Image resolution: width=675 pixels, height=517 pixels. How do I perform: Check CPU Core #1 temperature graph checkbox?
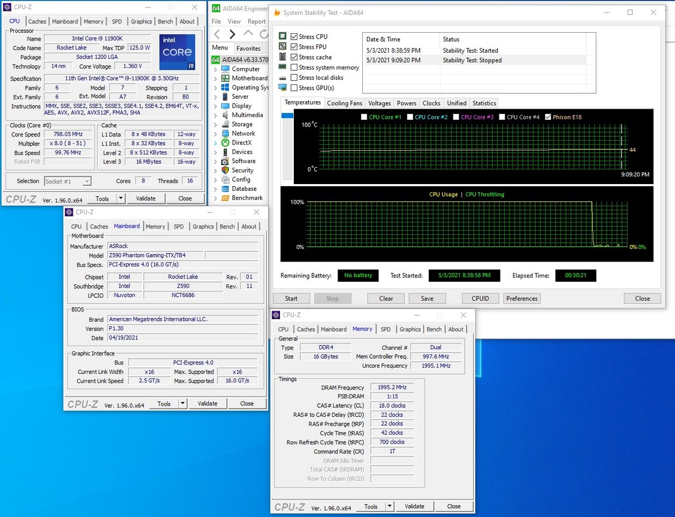point(364,117)
